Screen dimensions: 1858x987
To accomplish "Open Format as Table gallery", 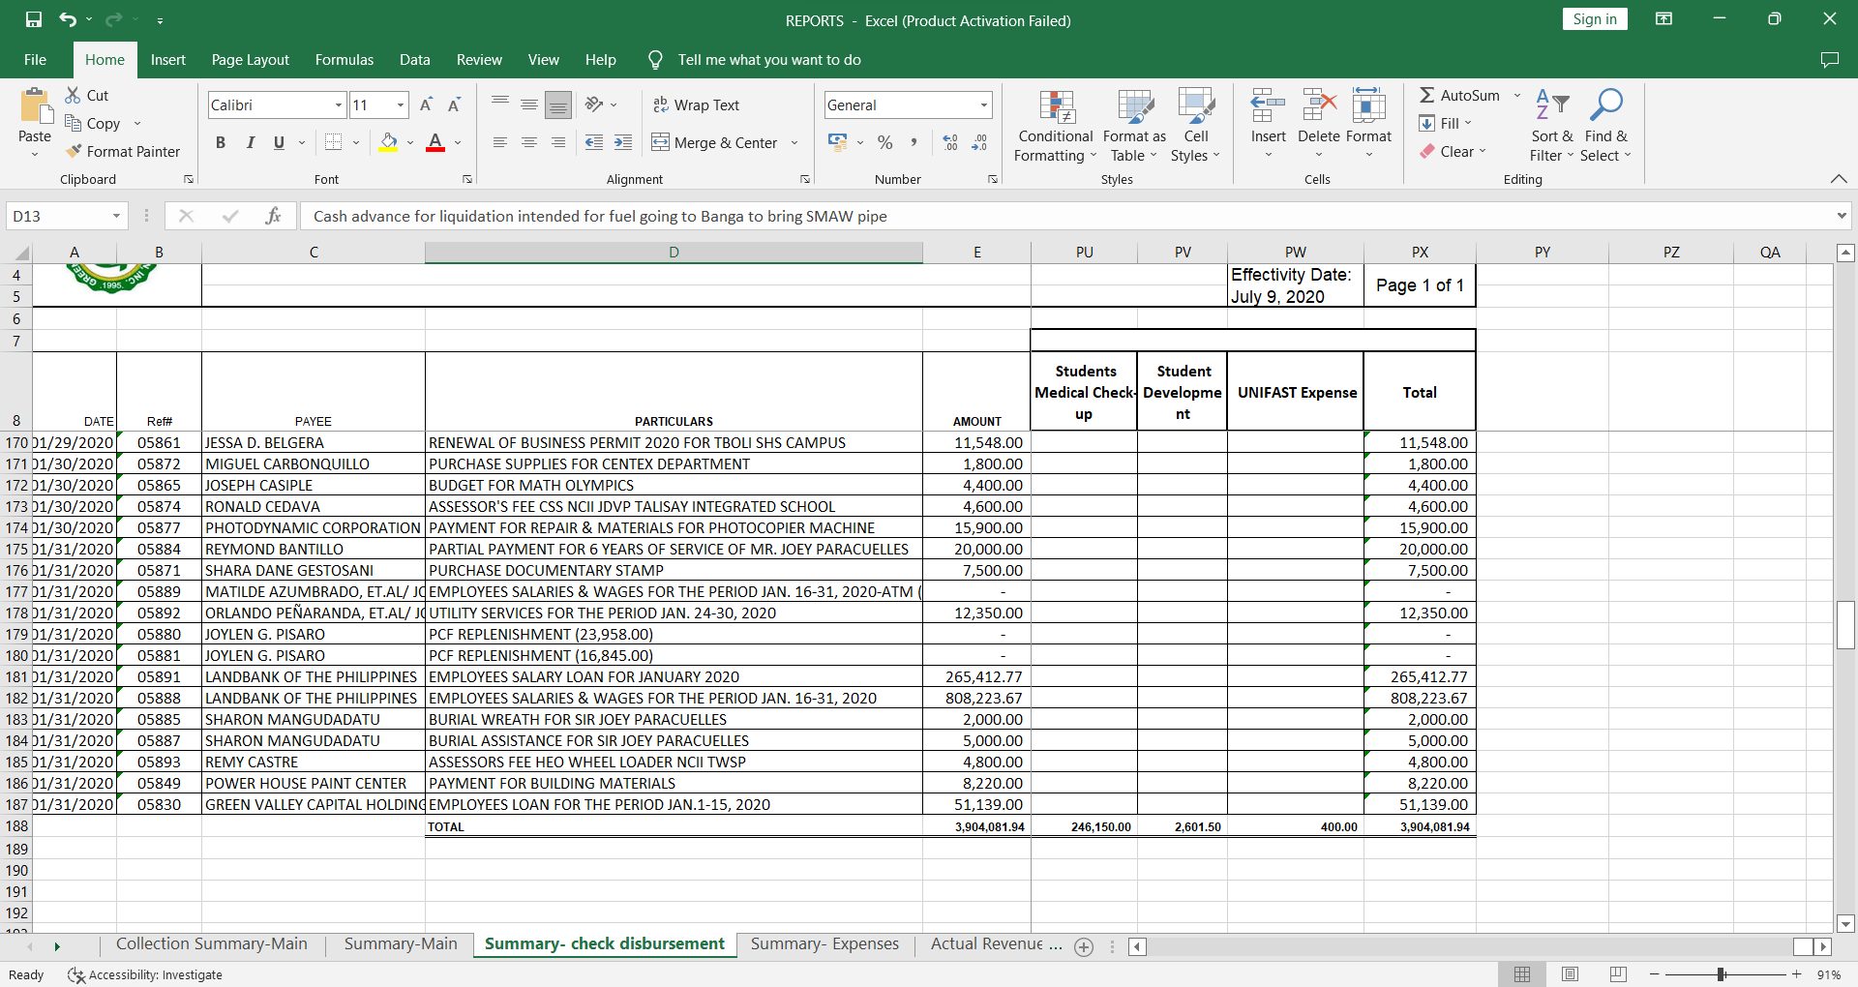I will pyautogui.click(x=1134, y=127).
